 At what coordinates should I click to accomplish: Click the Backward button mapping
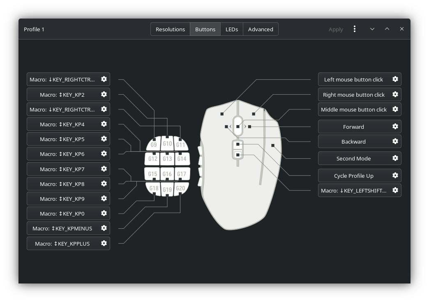(x=353, y=142)
